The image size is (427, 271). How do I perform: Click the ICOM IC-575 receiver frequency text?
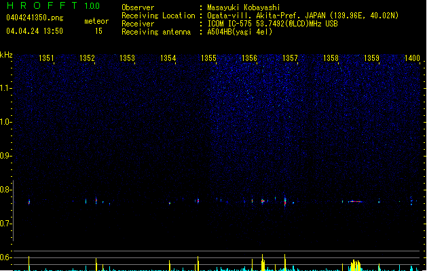coord(273,24)
